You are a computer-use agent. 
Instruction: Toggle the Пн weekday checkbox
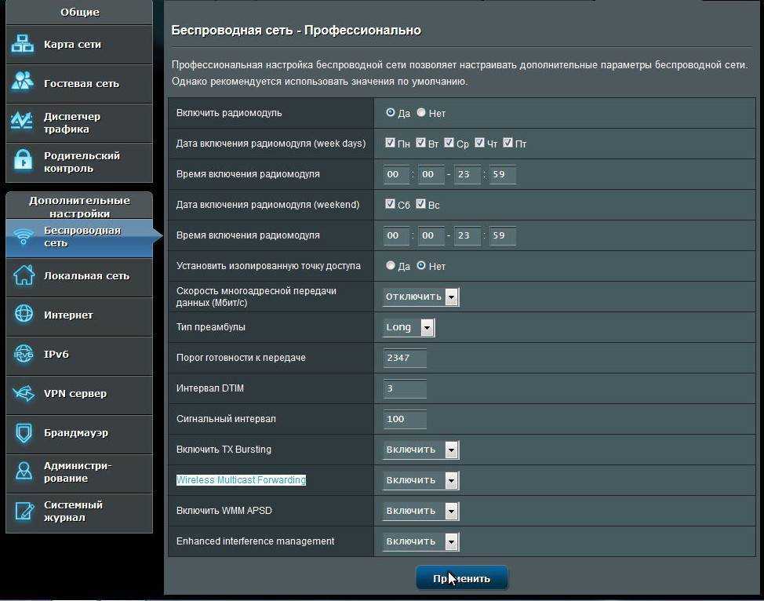pos(390,142)
